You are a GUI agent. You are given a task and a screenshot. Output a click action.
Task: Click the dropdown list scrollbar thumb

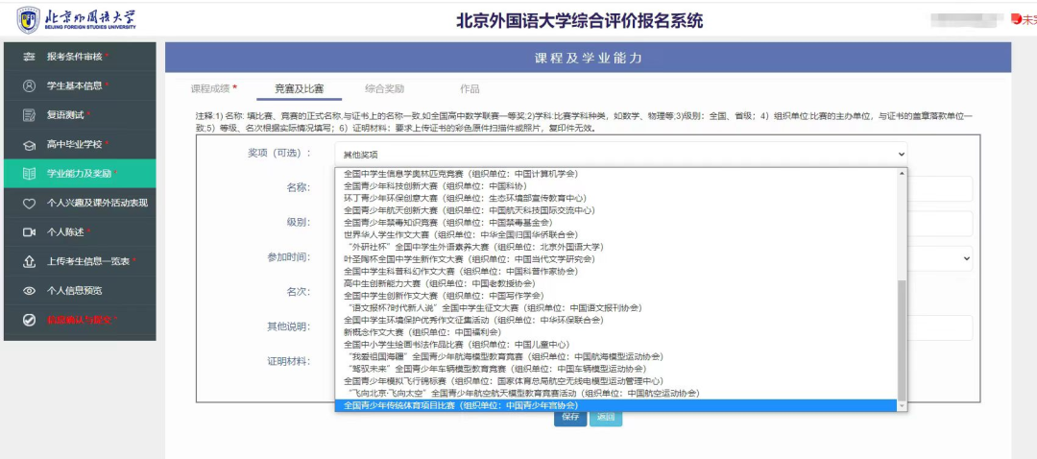coord(902,340)
